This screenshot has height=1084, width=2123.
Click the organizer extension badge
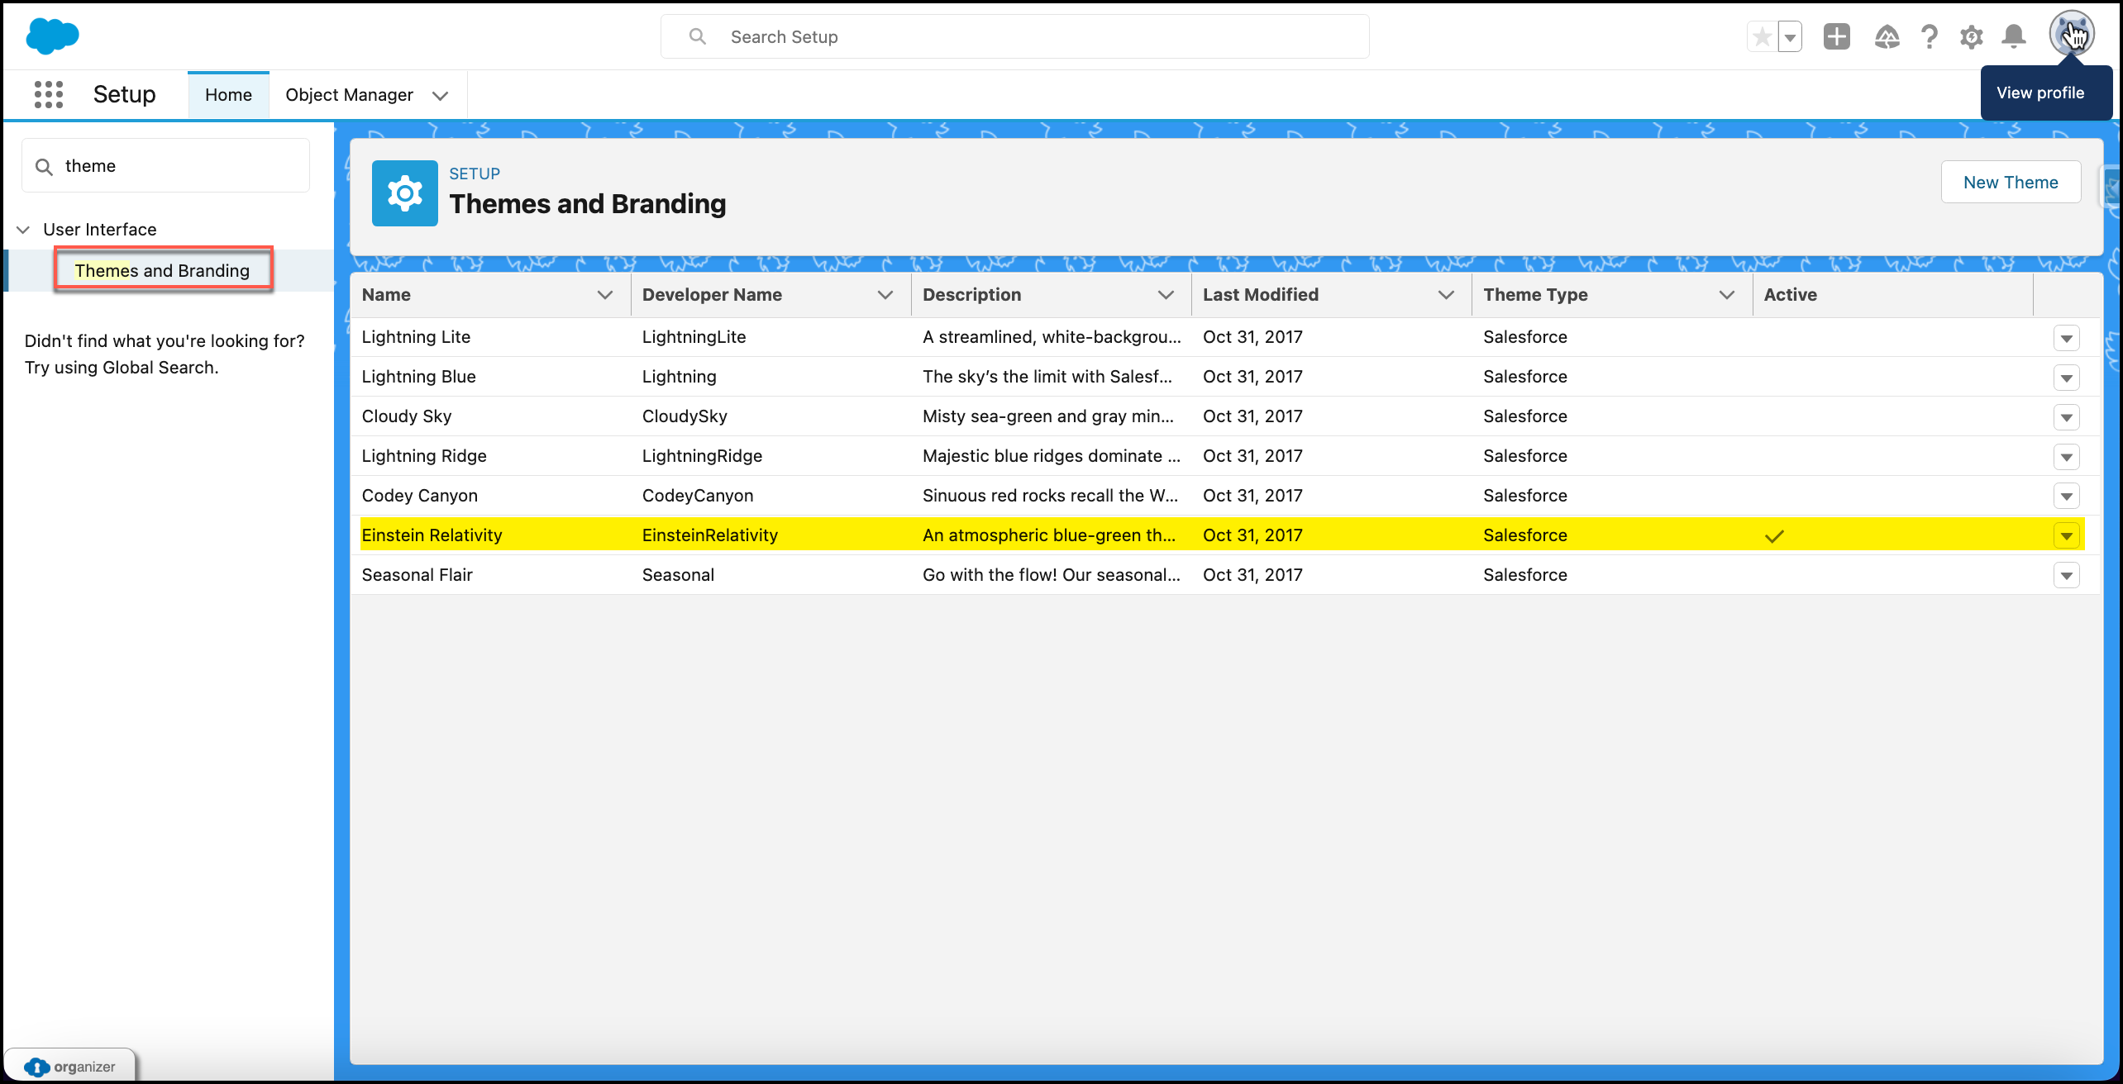[x=71, y=1066]
